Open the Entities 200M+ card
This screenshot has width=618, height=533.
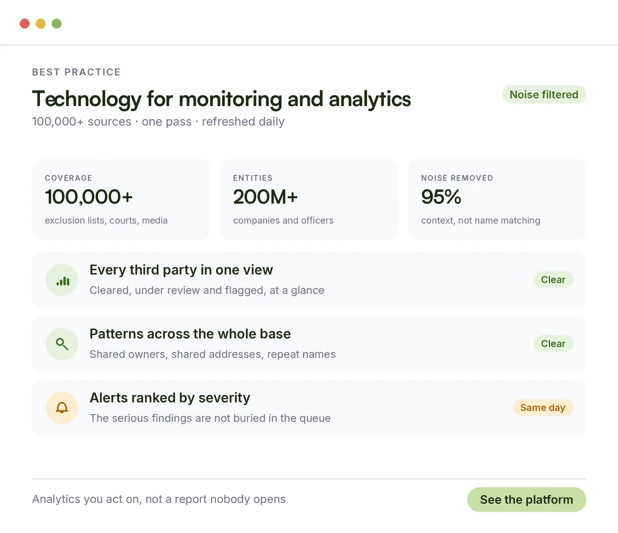pyautogui.click(x=309, y=199)
